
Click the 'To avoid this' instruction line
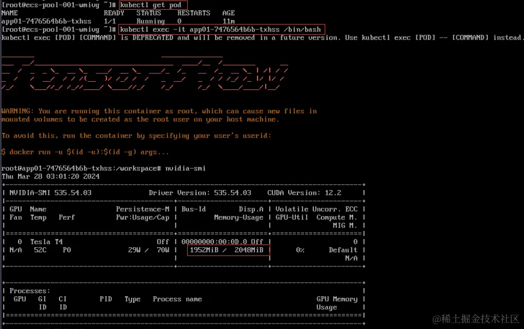pos(136,136)
